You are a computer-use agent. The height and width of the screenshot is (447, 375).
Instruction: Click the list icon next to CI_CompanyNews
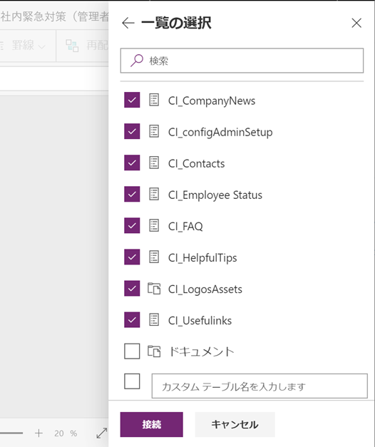154,100
